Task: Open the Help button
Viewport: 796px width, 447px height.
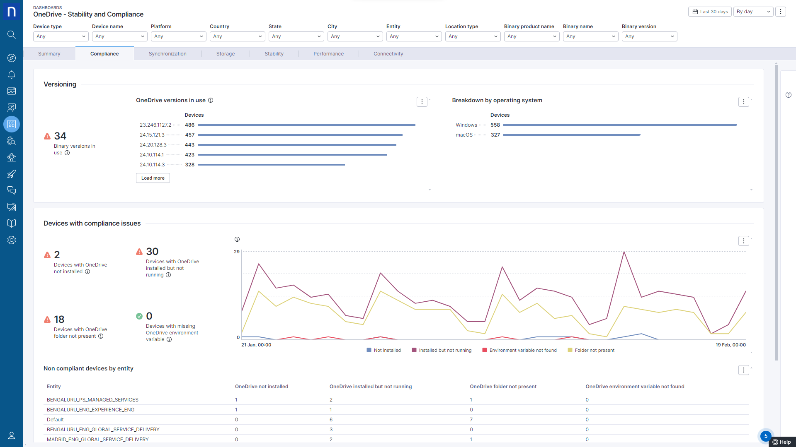Action: click(x=782, y=442)
